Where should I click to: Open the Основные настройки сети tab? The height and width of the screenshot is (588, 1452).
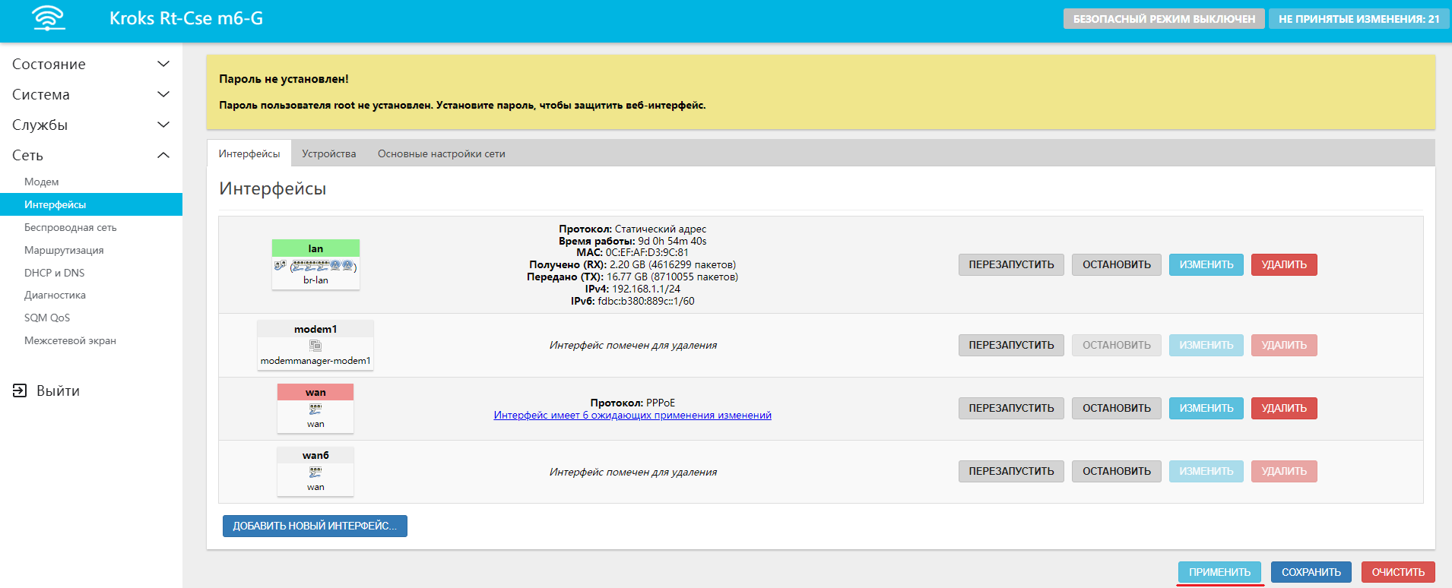point(441,153)
